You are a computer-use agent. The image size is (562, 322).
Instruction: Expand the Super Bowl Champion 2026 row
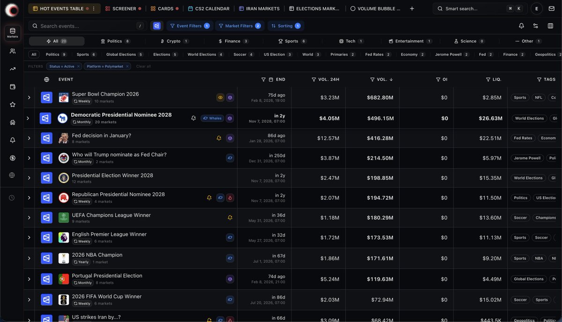tap(29, 98)
